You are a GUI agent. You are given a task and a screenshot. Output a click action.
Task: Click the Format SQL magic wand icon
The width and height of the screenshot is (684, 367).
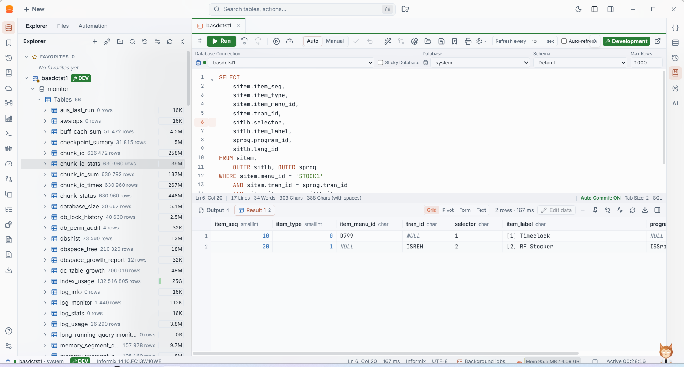[x=388, y=41]
